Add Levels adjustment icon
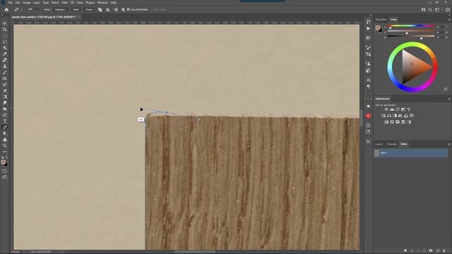452x254 pixels. coord(392,109)
